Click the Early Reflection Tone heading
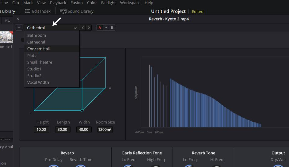Image resolution: width=289 pixels, height=167 pixels. (142, 153)
